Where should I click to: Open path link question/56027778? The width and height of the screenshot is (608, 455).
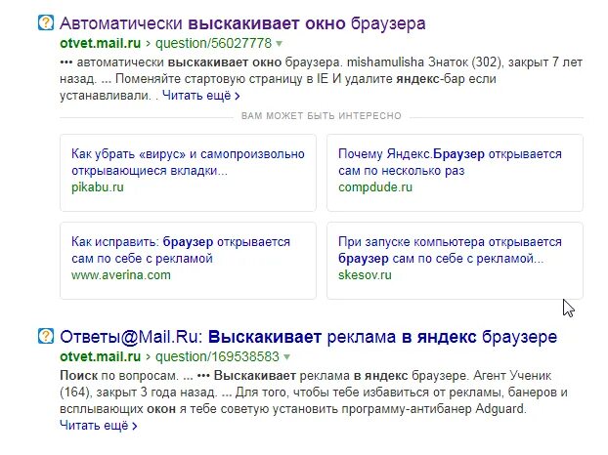tap(213, 43)
